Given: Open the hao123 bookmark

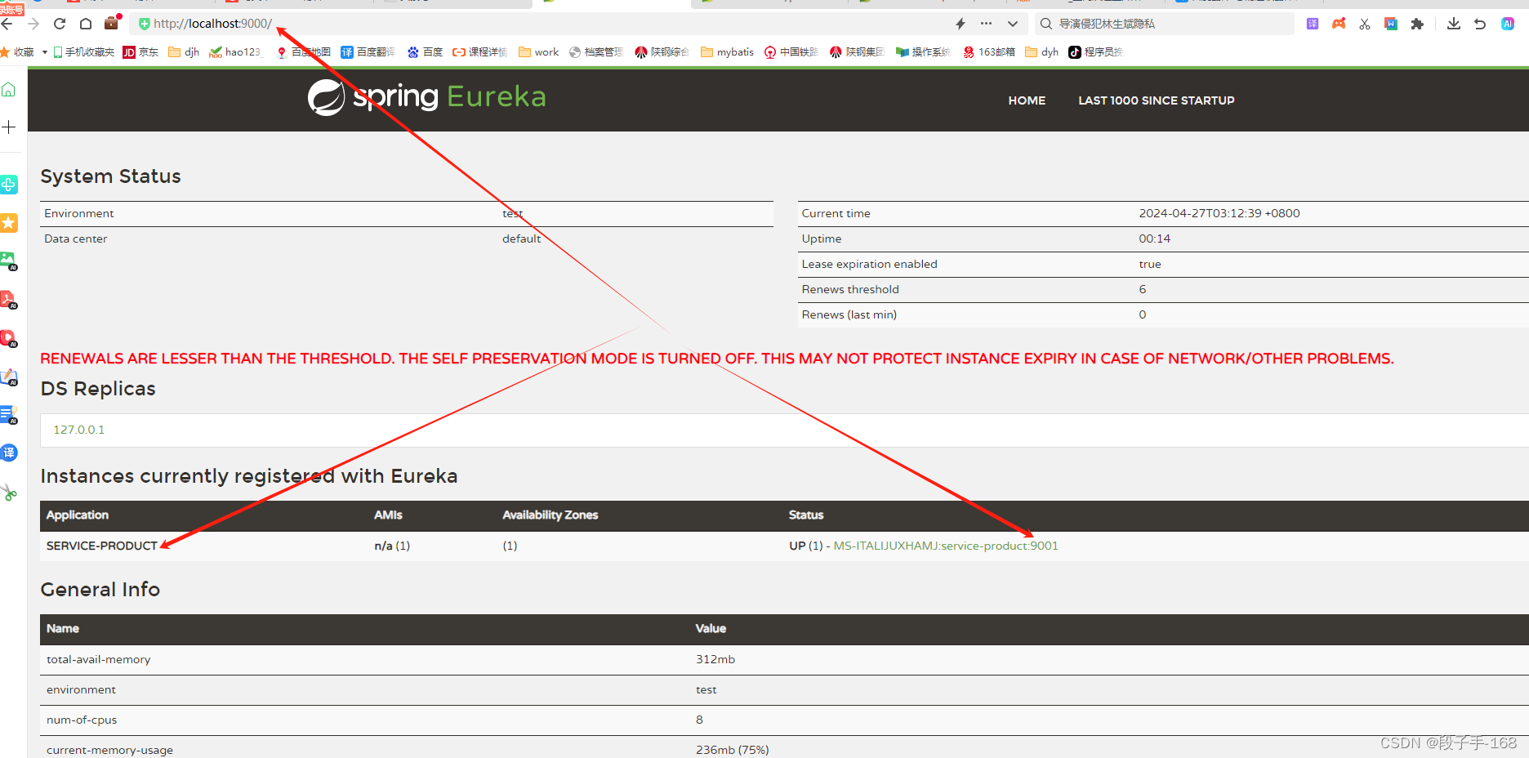Looking at the screenshot, I should (x=235, y=52).
